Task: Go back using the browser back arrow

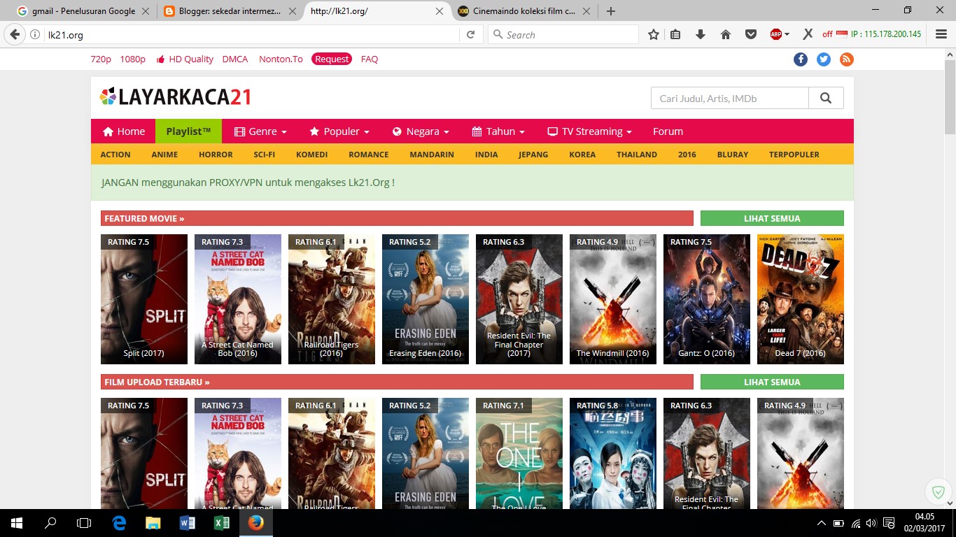Action: [15, 34]
